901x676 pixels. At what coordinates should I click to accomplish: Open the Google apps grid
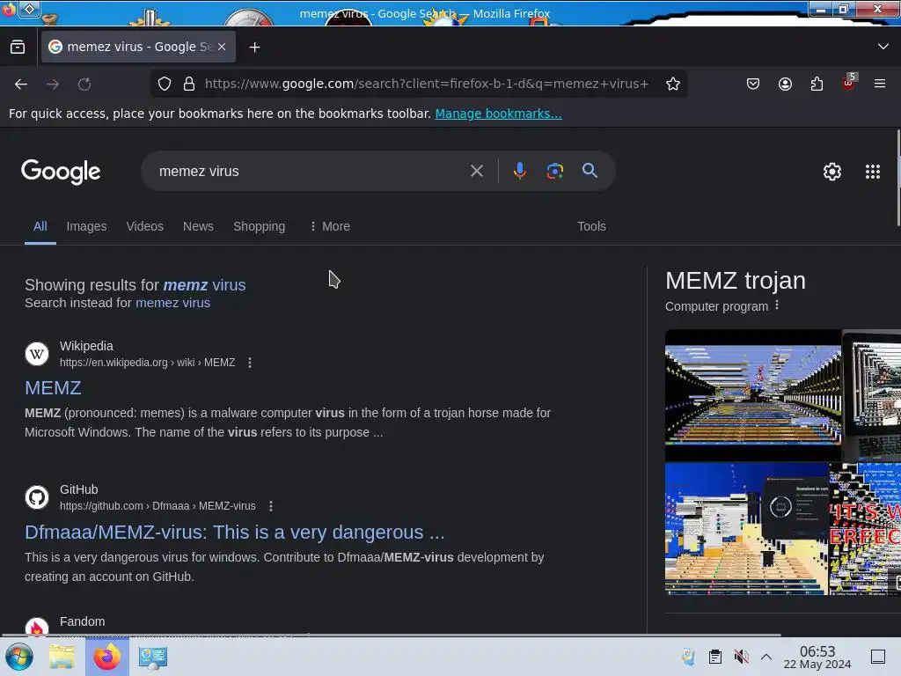tap(872, 172)
